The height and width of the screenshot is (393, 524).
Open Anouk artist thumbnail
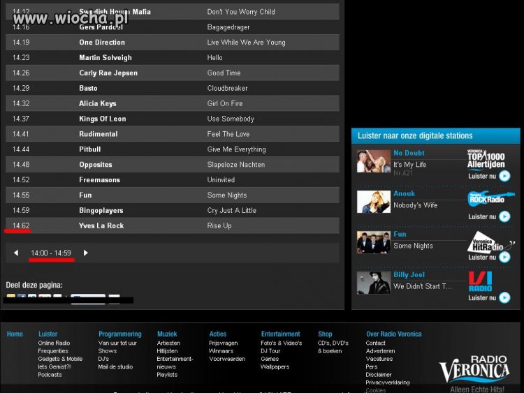[x=374, y=202]
